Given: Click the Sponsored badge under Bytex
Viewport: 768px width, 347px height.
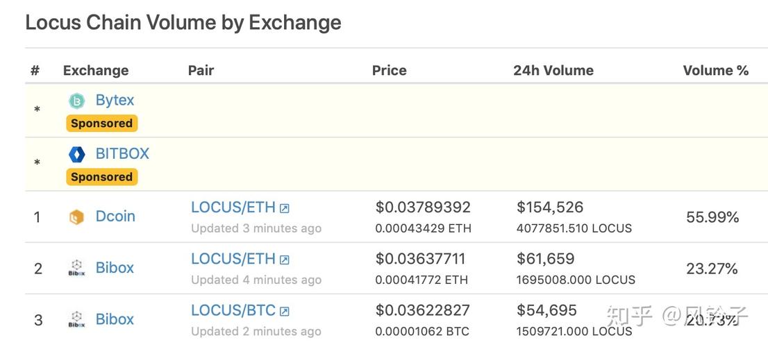Looking at the screenshot, I should pyautogui.click(x=102, y=124).
